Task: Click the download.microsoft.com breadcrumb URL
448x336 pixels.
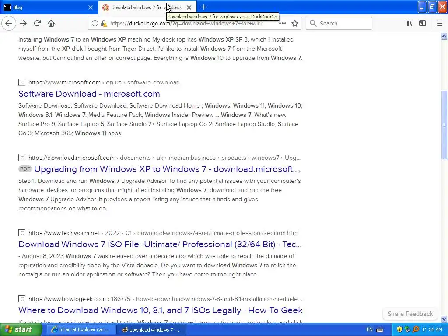Action: (164, 157)
